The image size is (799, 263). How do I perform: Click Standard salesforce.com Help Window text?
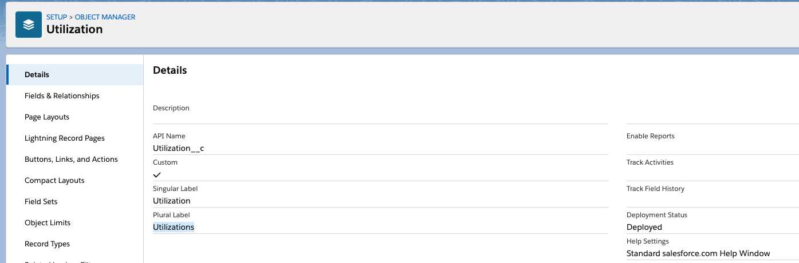click(x=698, y=253)
